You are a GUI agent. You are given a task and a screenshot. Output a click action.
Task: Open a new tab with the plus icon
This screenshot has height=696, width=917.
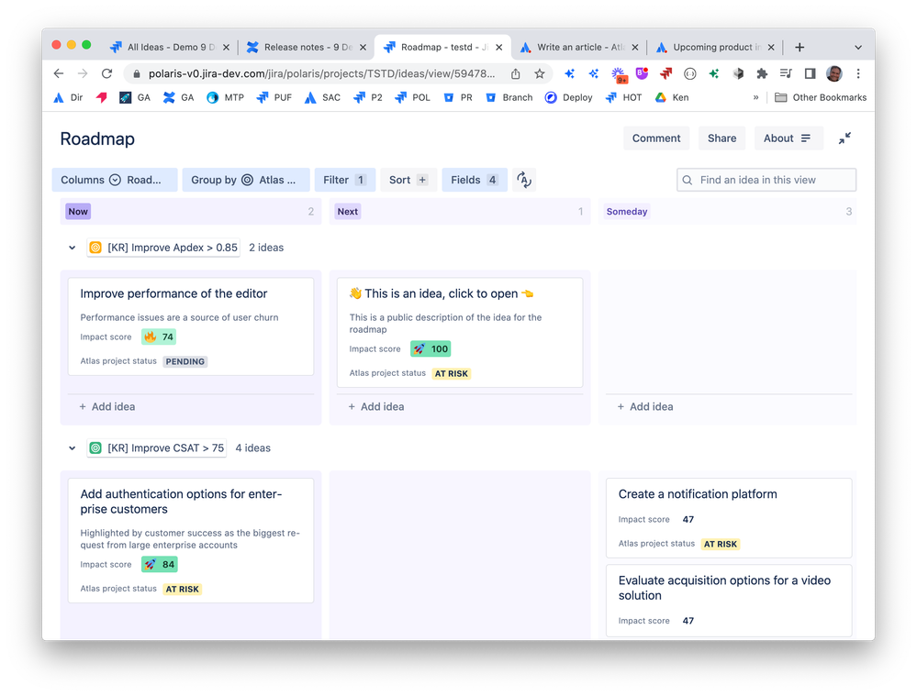tap(800, 48)
